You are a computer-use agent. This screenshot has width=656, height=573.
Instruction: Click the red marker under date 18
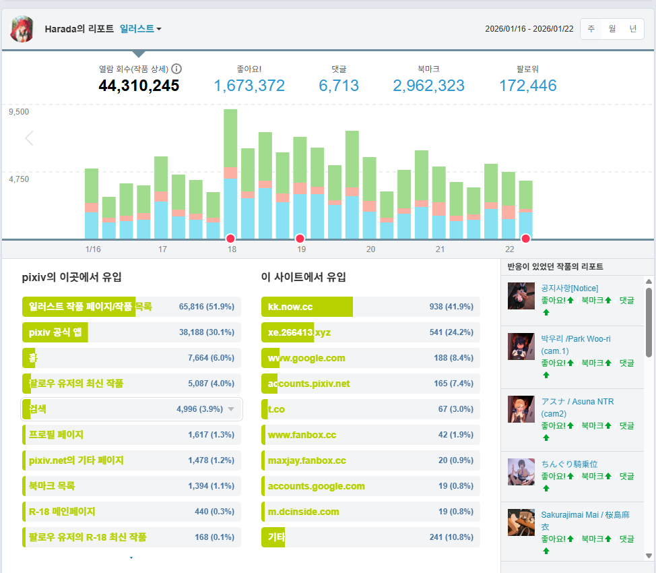pyautogui.click(x=230, y=238)
